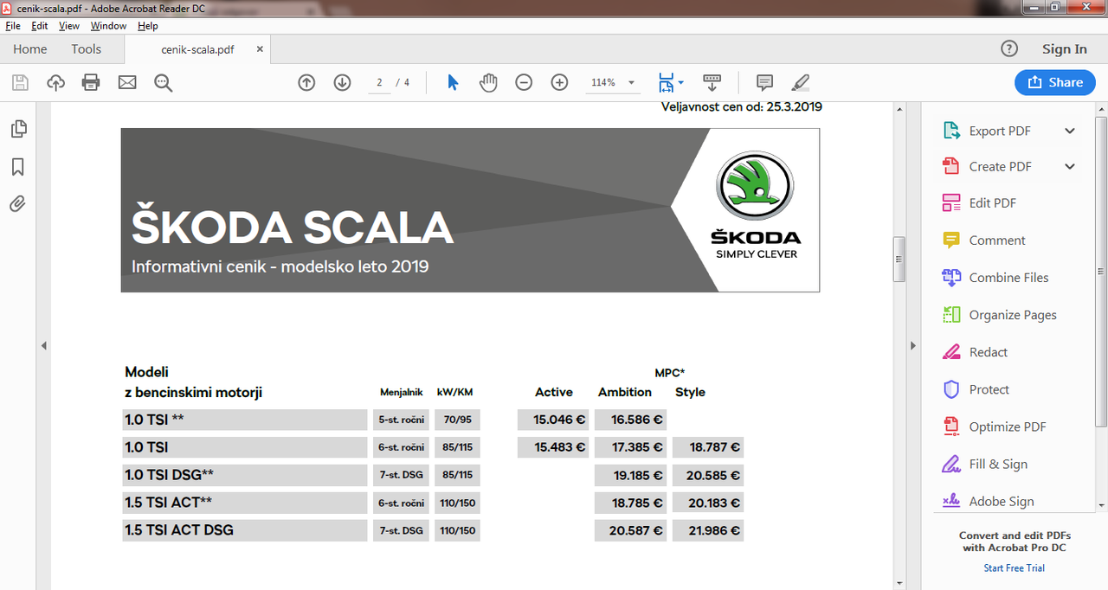Click the 18.787 € Style price
The image size is (1108, 590).
(707, 447)
